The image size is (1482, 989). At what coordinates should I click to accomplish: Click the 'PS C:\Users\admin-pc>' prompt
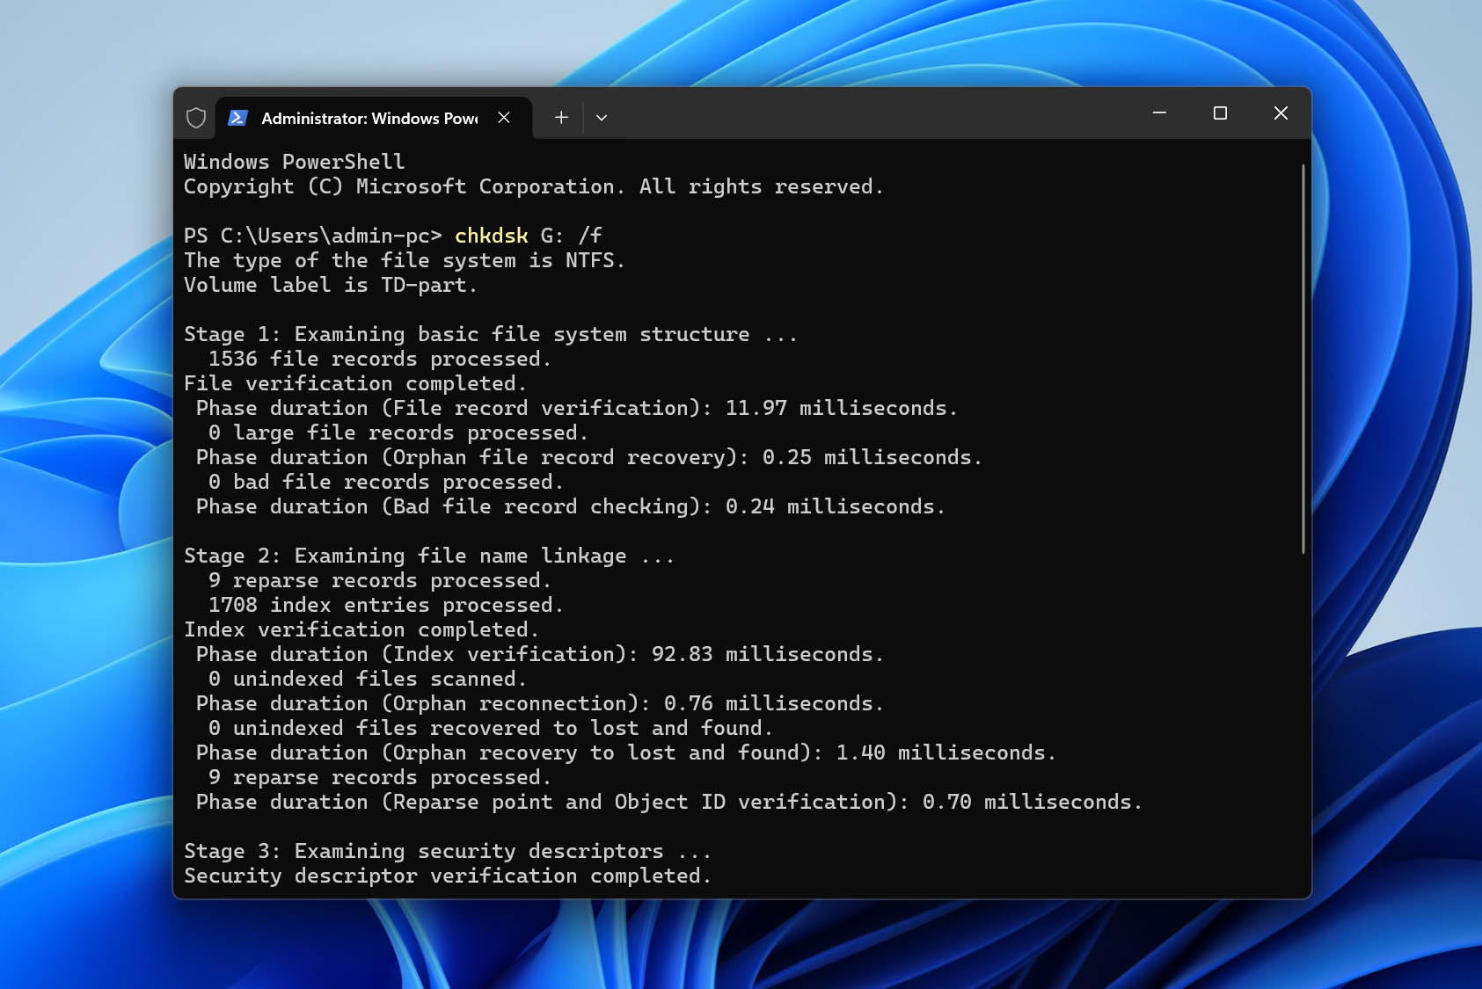[312, 236]
